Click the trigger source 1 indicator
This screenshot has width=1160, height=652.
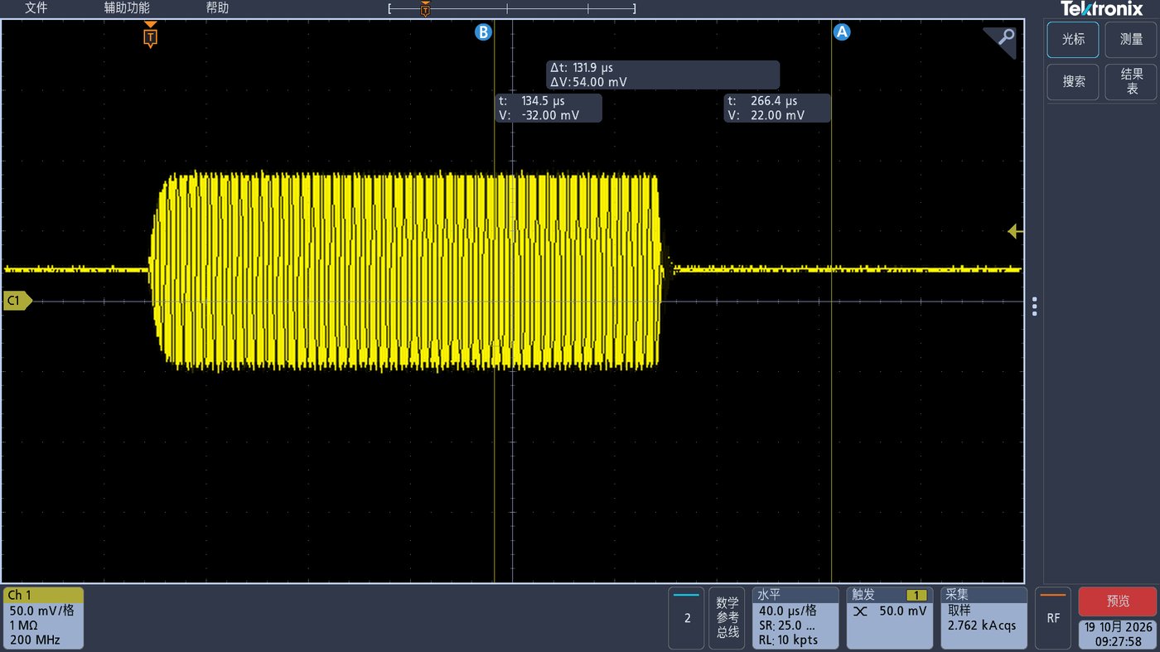tap(917, 595)
